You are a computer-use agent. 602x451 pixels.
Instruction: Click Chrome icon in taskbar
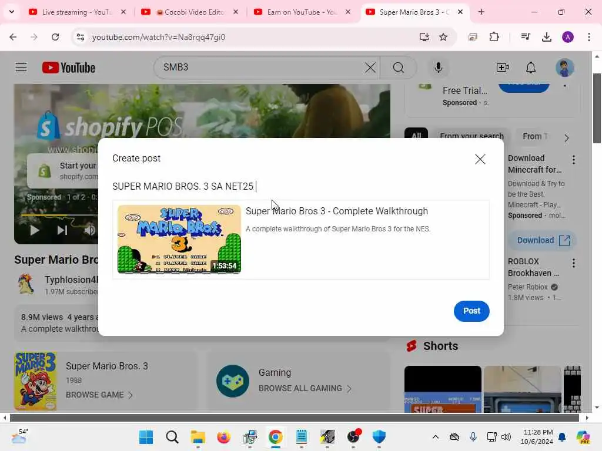tap(275, 437)
